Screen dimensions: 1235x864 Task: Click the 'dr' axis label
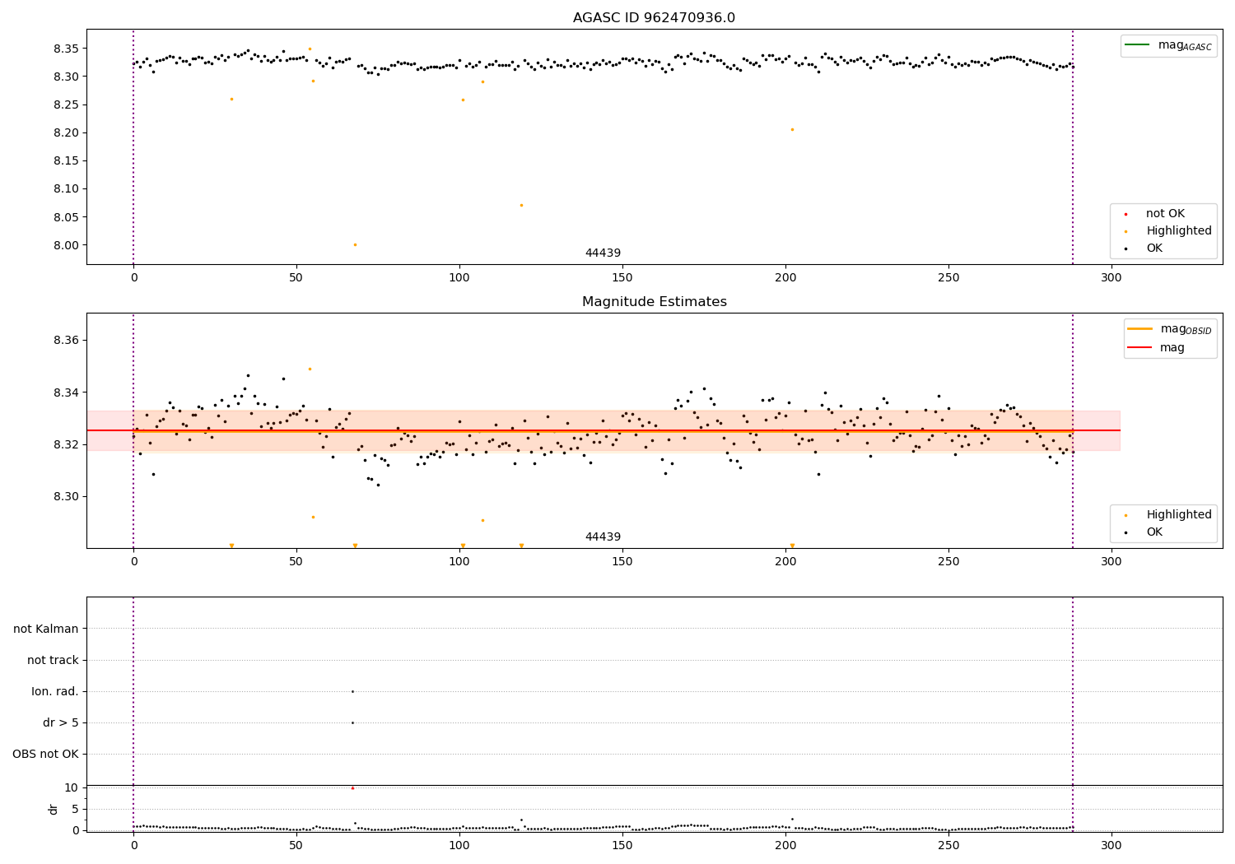pyautogui.click(x=54, y=809)
